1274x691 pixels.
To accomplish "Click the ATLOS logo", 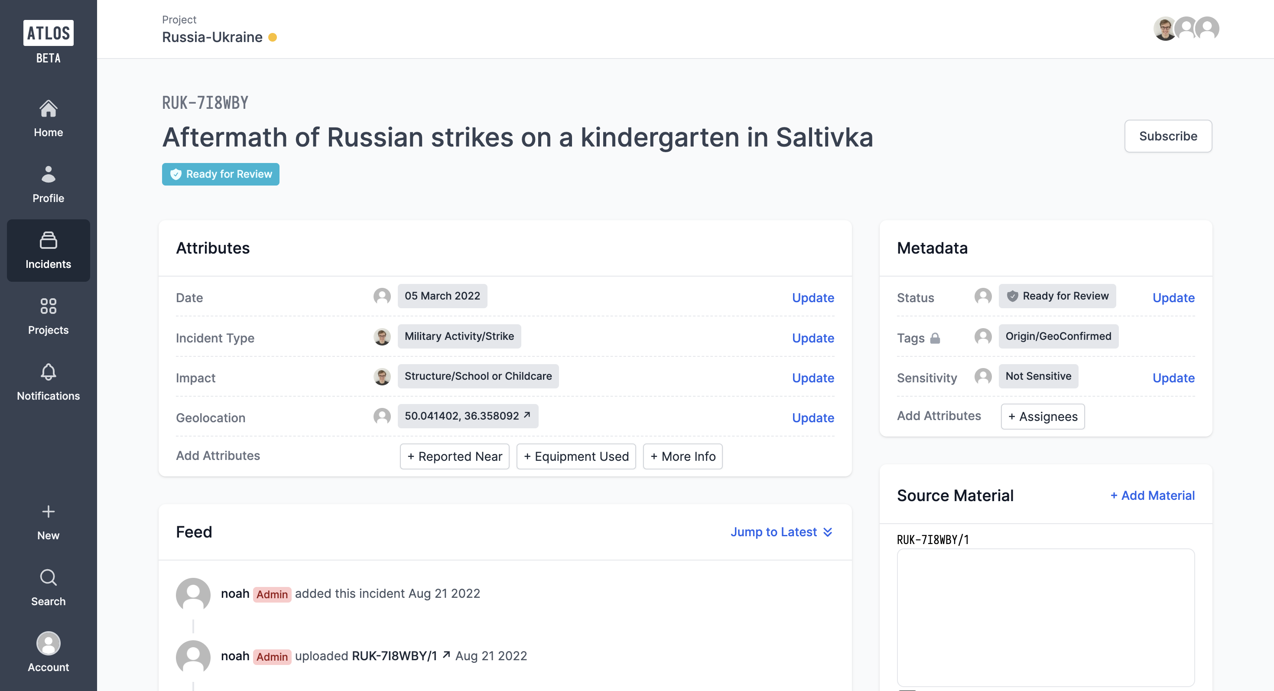I will click(48, 33).
